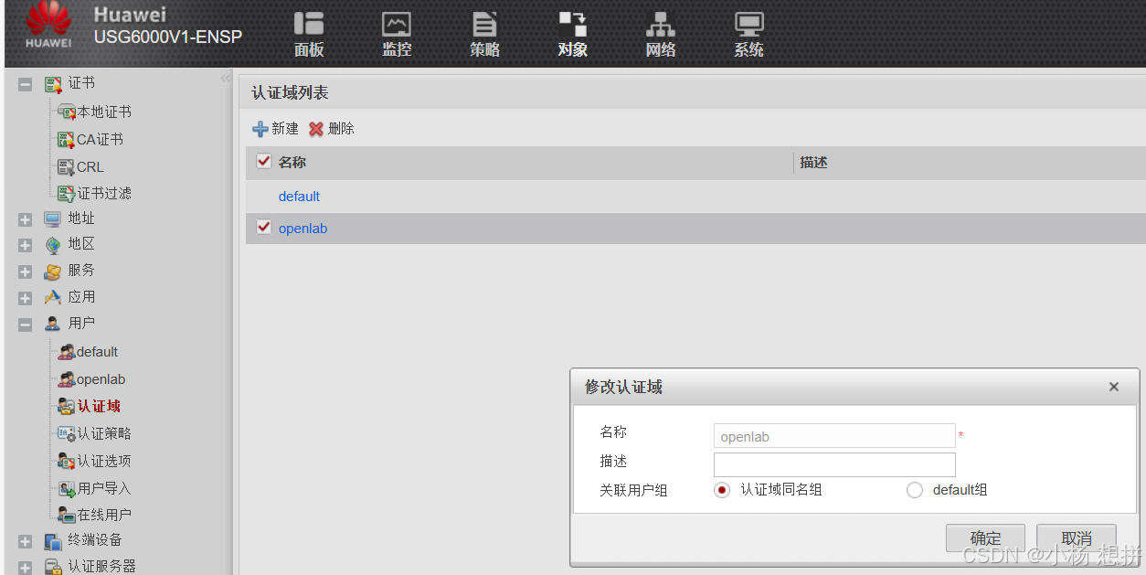Collapse the sidebar with double-arrow
This screenshot has width=1146, height=575.
tap(225, 80)
